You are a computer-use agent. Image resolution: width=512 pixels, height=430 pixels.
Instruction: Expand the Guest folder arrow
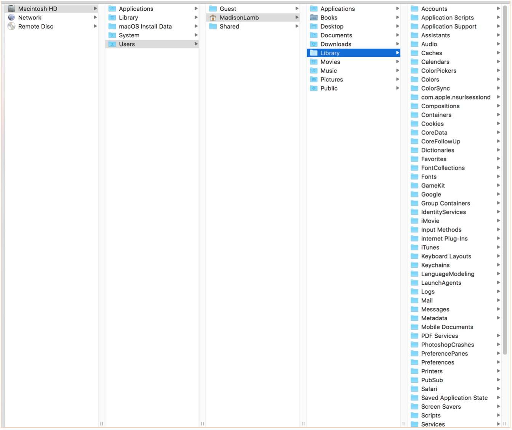[x=297, y=8]
